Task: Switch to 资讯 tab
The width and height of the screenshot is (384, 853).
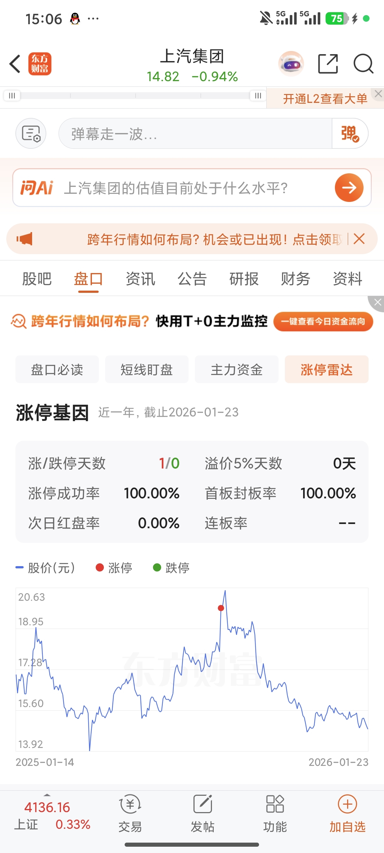Action: pyautogui.click(x=140, y=279)
